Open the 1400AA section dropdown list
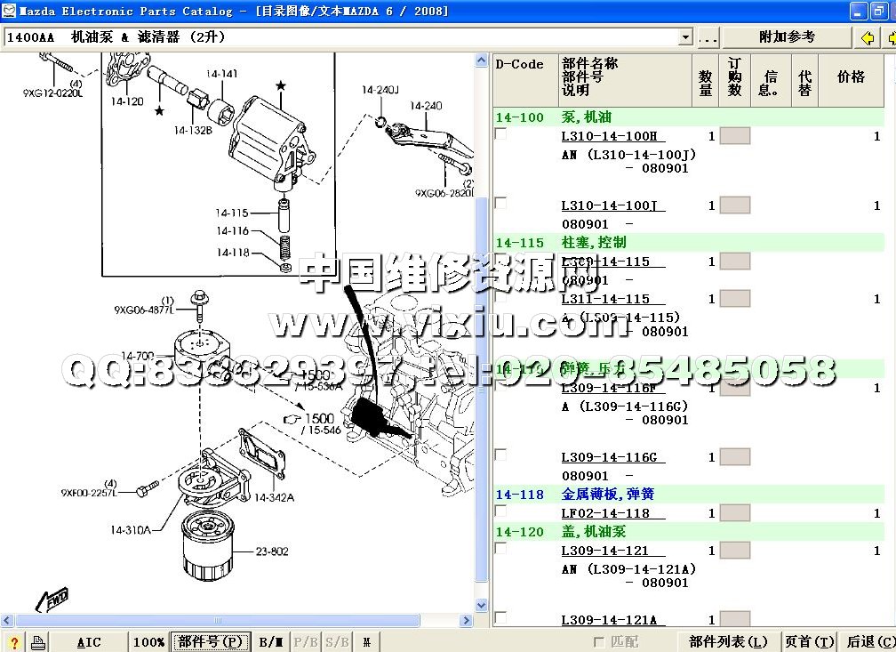This screenshot has width=896, height=652. 685,37
